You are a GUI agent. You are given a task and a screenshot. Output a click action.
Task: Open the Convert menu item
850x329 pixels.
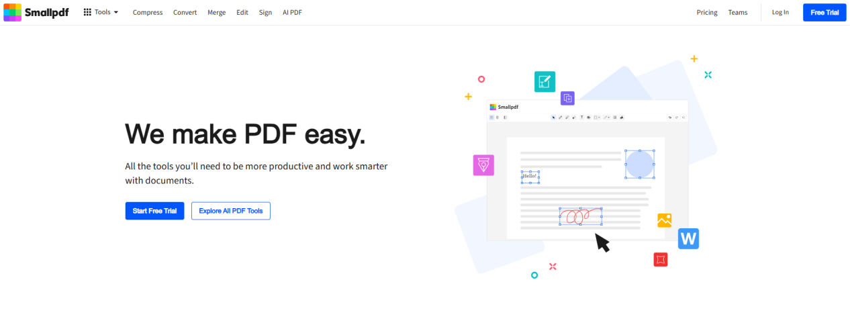[x=185, y=12]
